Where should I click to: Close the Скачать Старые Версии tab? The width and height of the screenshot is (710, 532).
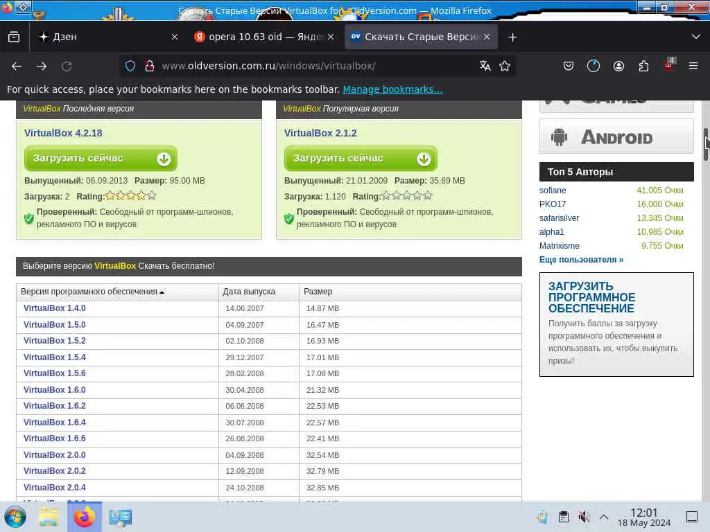pos(487,37)
